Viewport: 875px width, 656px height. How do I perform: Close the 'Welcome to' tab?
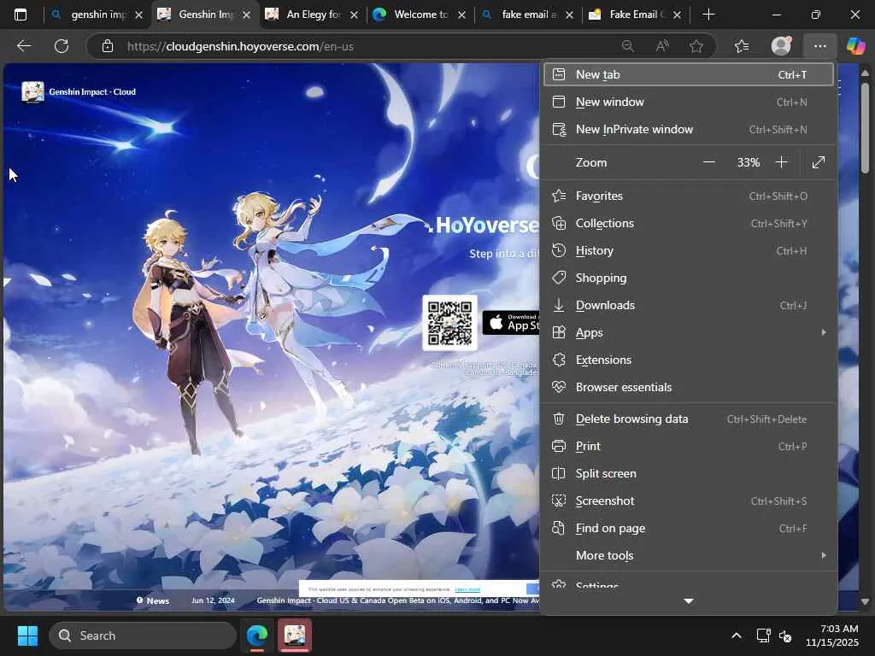pyautogui.click(x=461, y=15)
